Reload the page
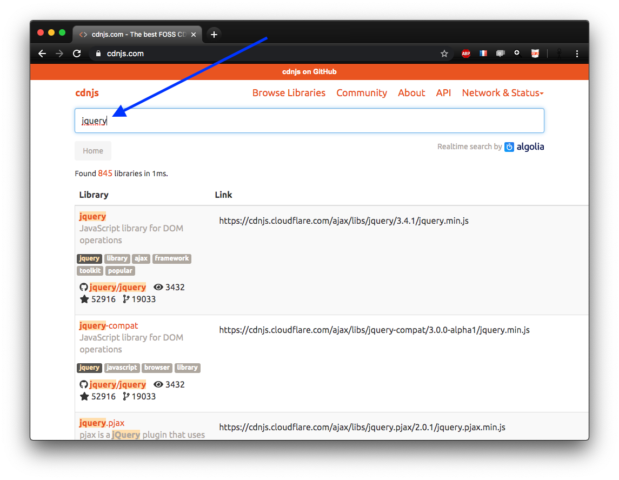This screenshot has height=480, width=619. pyautogui.click(x=77, y=54)
